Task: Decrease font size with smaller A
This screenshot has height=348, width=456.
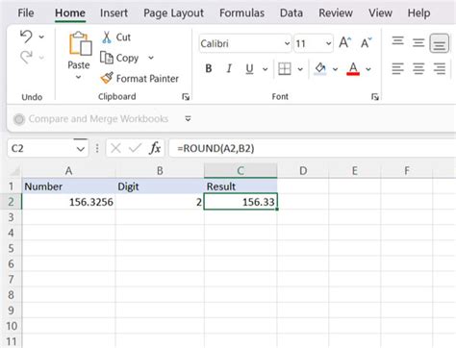Action: [x=366, y=43]
